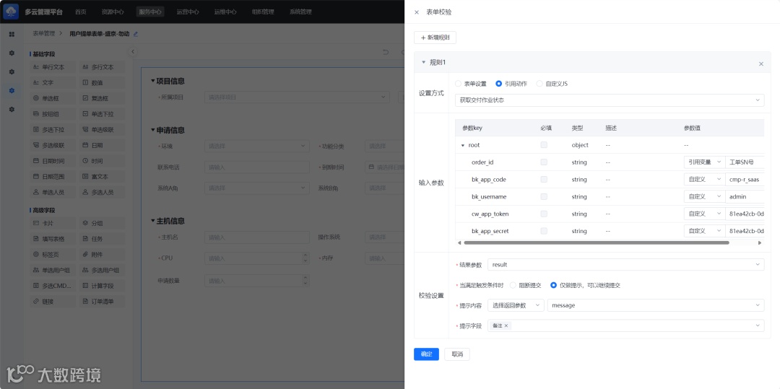Open the 自定义 dropdown for bk_app_secret
780x389 pixels.
[704, 231]
